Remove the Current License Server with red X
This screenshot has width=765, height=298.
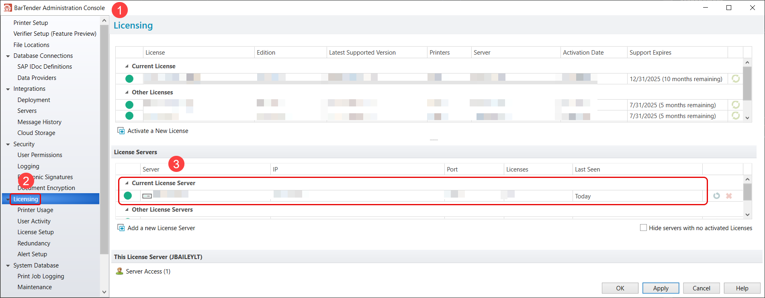pyautogui.click(x=729, y=196)
